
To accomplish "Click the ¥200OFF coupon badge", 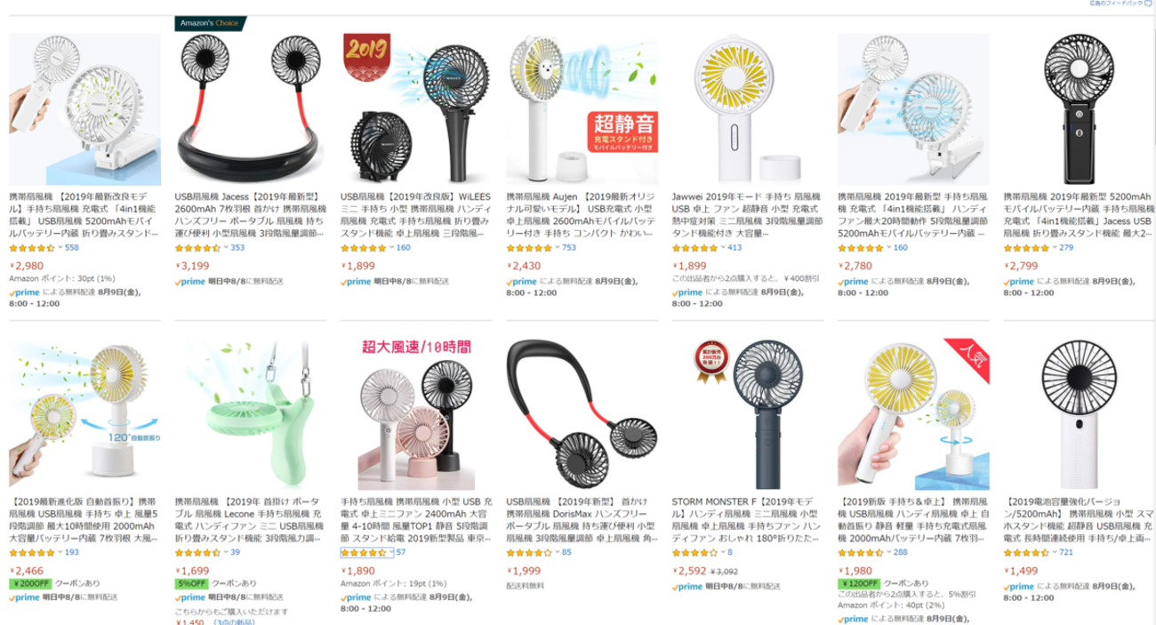I will tap(30, 583).
